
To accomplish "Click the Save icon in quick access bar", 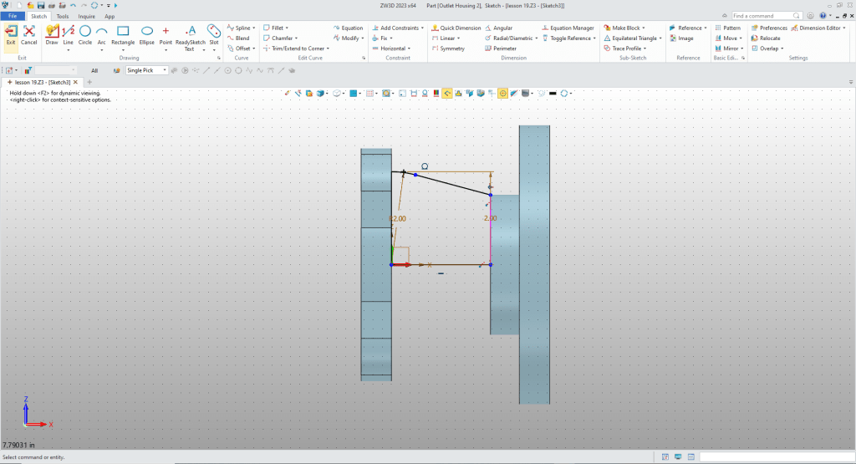I will tap(40, 5).
